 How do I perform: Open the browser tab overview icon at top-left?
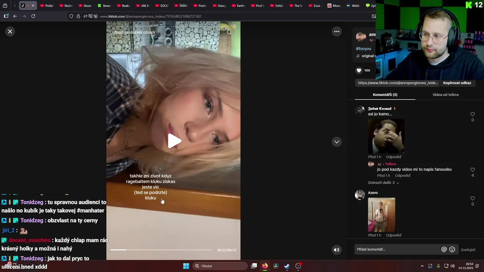(5, 6)
